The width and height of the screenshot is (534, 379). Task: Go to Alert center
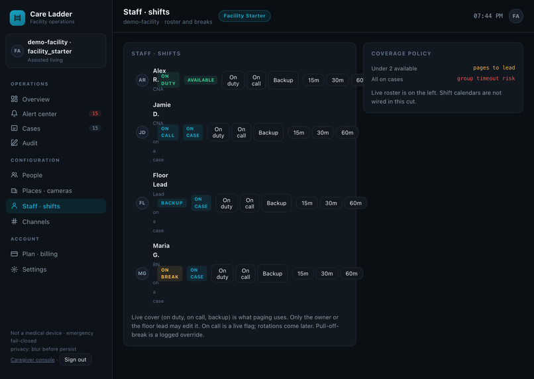pyautogui.click(x=56, y=114)
